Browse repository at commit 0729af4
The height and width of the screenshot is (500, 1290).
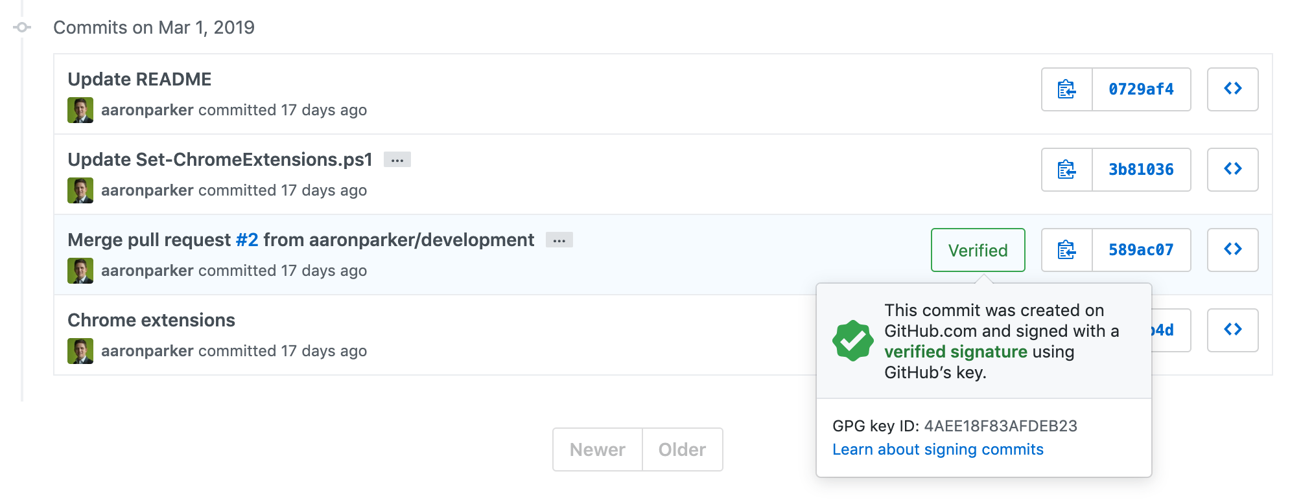[1233, 89]
